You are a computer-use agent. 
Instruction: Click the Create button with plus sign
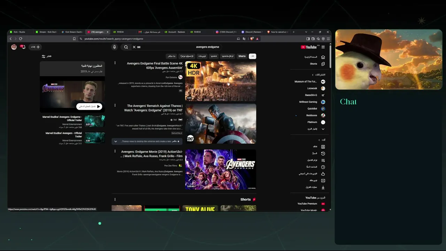click(x=36, y=47)
